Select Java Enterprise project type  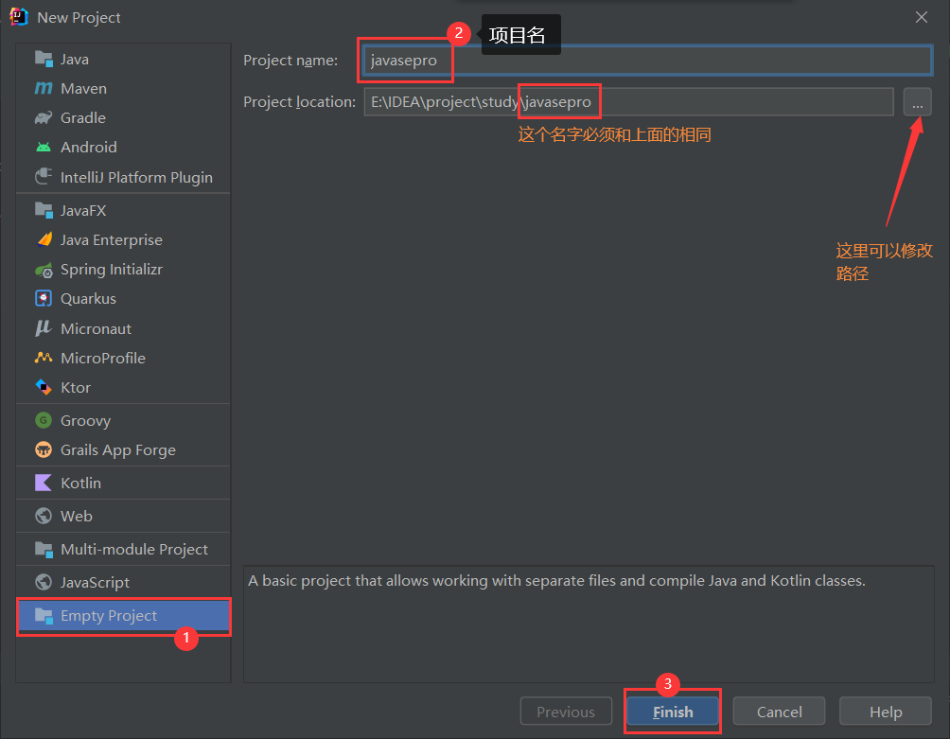pyautogui.click(x=124, y=240)
